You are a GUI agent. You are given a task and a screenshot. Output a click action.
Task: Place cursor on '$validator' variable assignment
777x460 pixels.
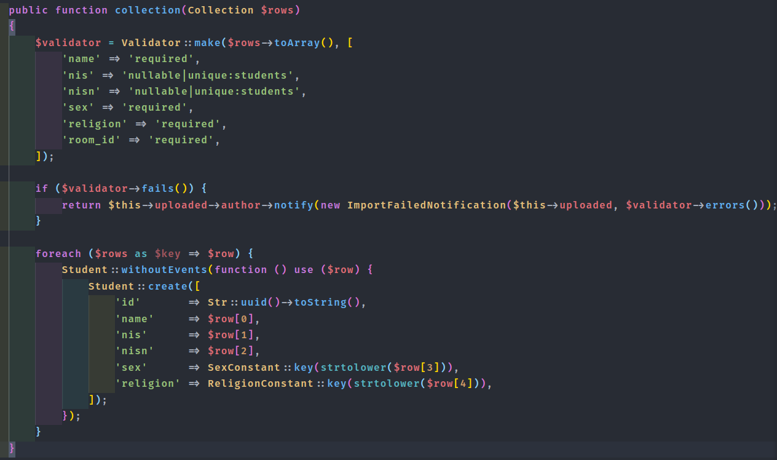pyautogui.click(x=68, y=43)
